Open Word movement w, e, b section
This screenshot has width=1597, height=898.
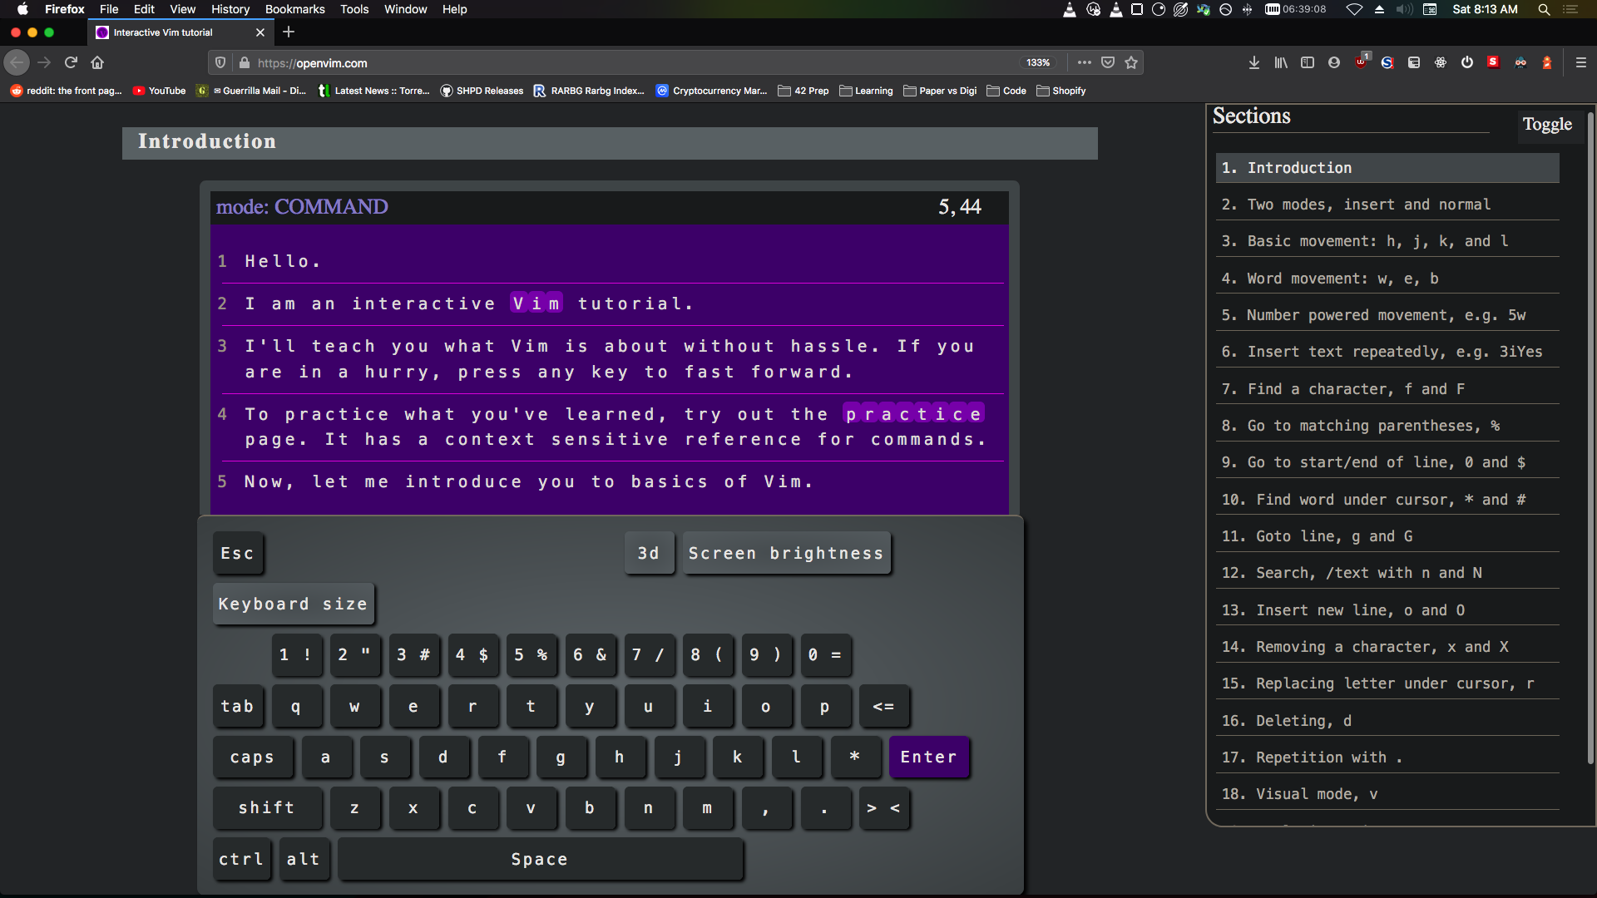tap(1387, 279)
